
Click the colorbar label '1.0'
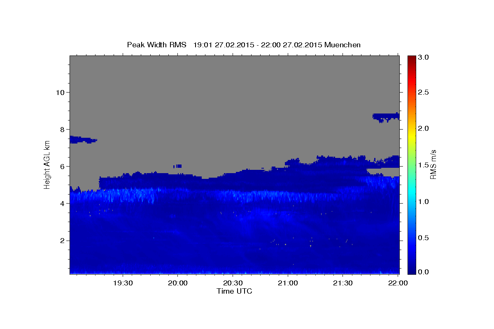(x=424, y=202)
